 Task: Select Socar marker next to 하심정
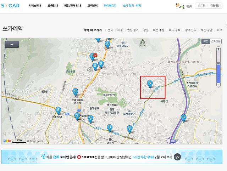tap(95, 67)
